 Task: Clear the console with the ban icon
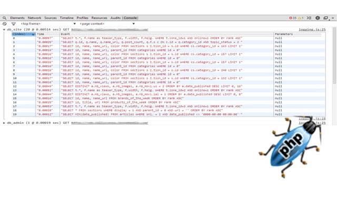pyautogui.click(x=5, y=24)
